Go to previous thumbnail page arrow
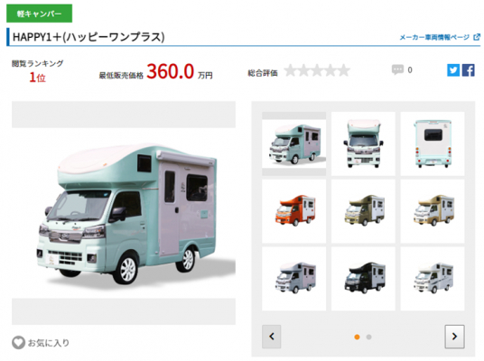 [x=271, y=337]
